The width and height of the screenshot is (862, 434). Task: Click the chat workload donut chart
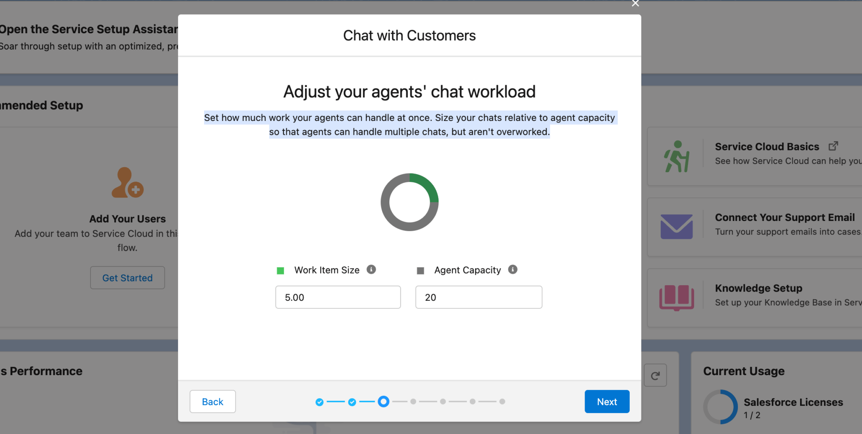409,202
